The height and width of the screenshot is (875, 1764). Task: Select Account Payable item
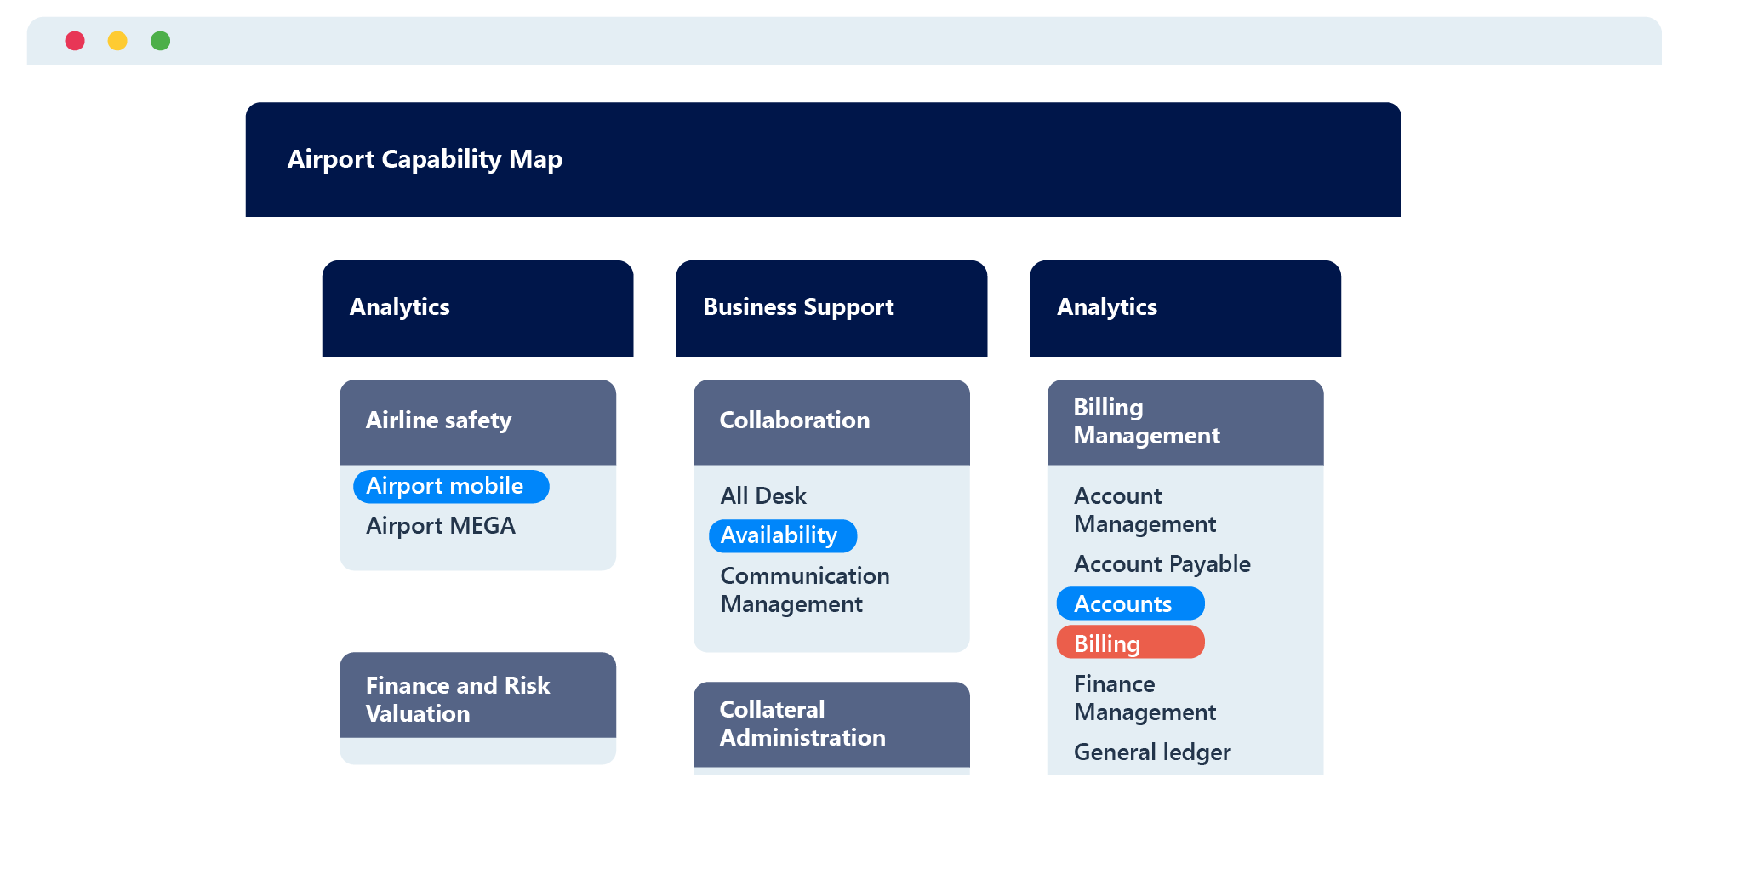(1162, 563)
